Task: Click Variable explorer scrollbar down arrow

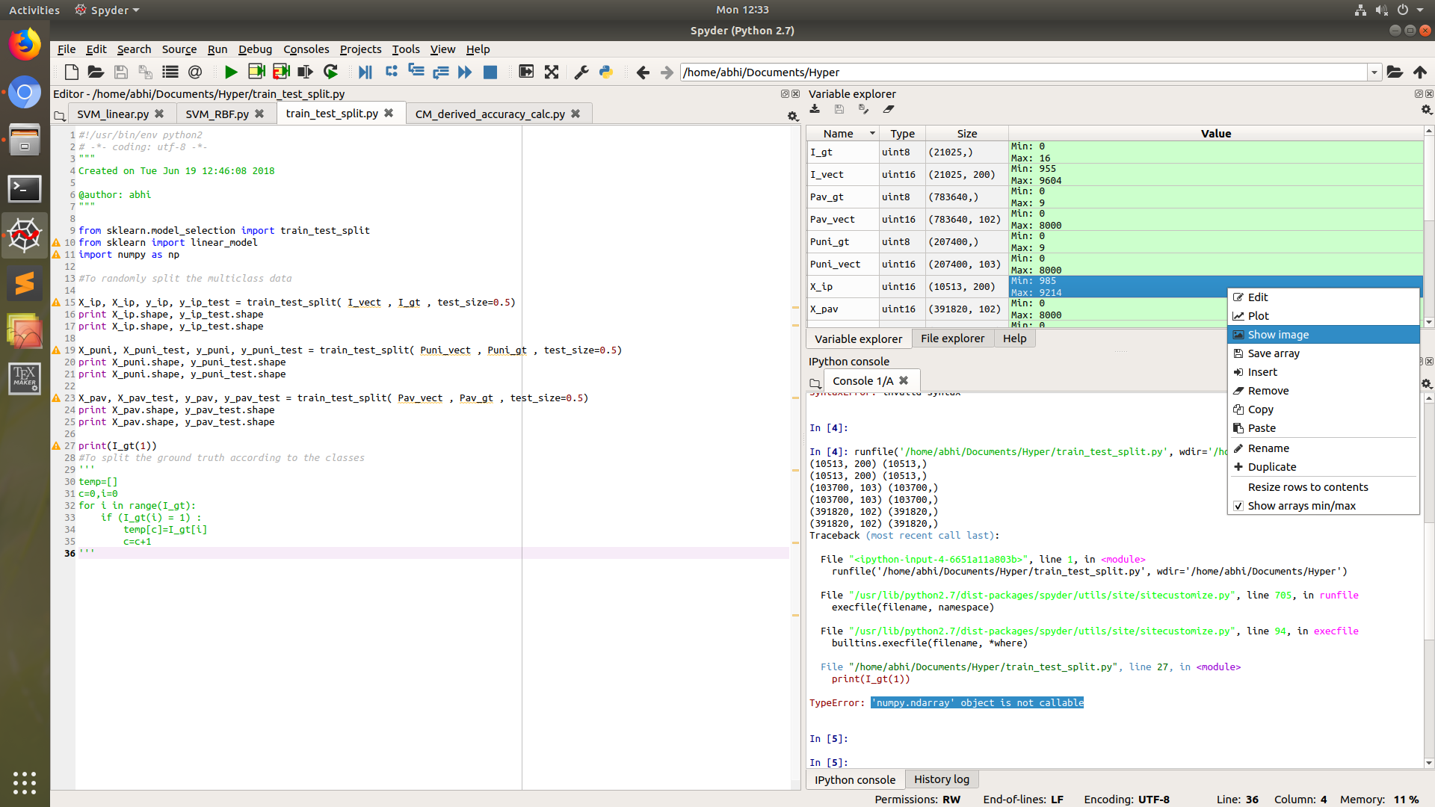Action: 1429,323
